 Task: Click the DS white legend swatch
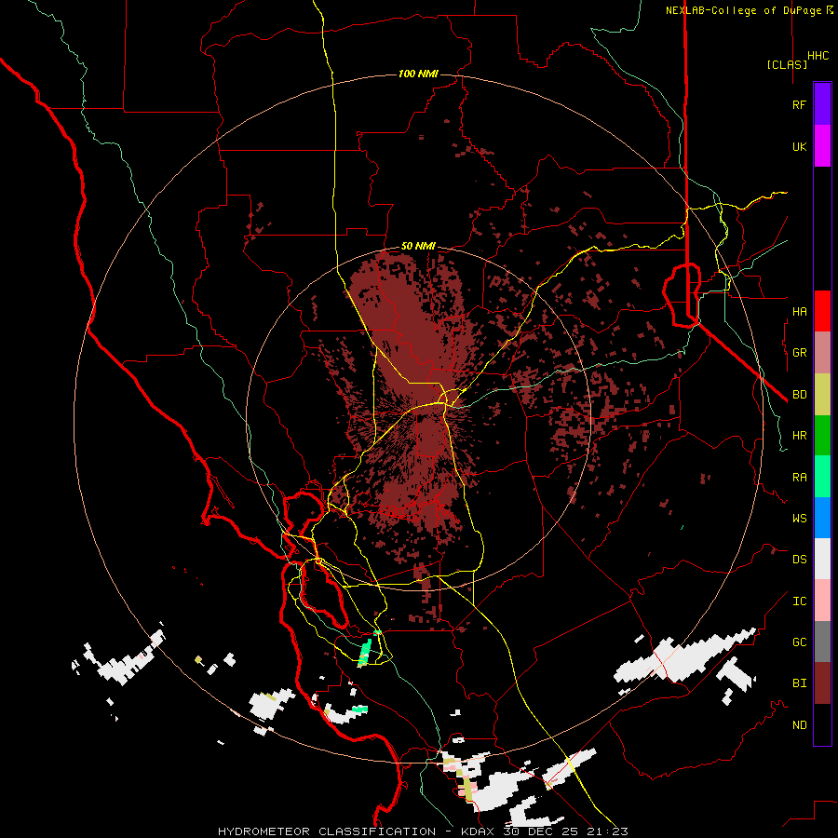coord(822,559)
